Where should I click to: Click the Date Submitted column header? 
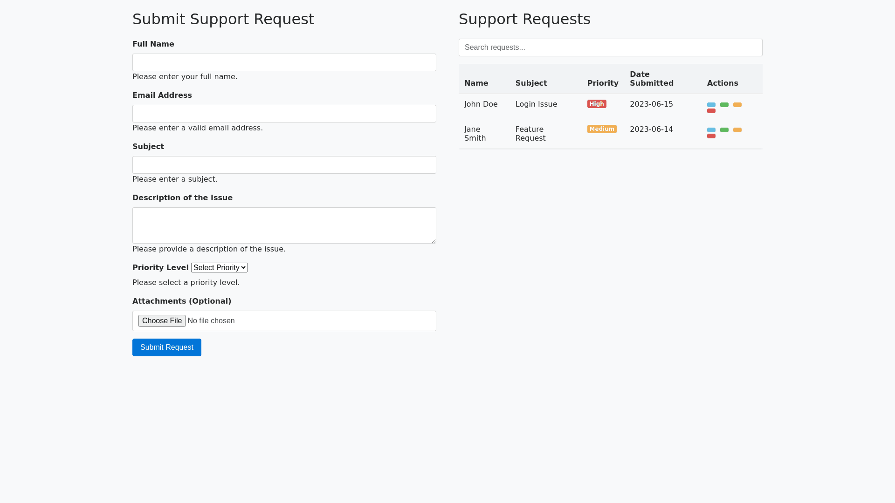(x=651, y=79)
